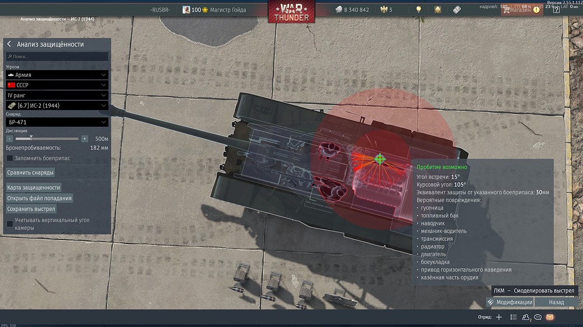Open the tickets icon in top bar
This screenshot has width=583, height=327.
point(456,10)
